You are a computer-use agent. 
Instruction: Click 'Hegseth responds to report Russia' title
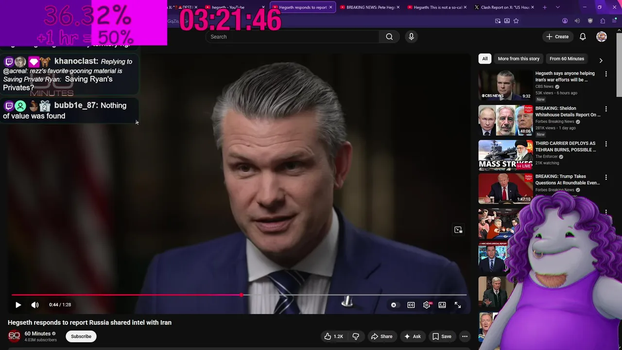(x=89, y=322)
